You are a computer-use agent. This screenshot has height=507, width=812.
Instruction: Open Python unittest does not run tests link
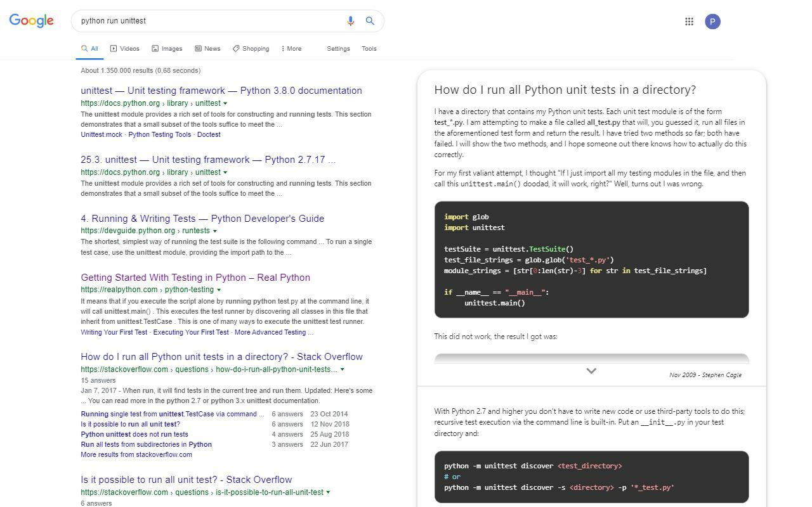[x=134, y=434]
